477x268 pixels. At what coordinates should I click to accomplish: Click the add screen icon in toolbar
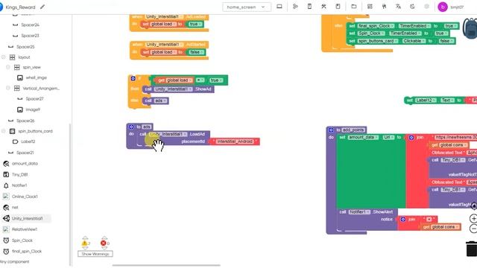coord(295,7)
